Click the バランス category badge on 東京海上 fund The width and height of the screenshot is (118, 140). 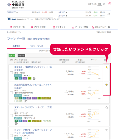[x=18, y=75]
